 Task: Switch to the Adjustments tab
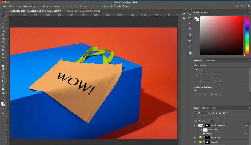(x=210, y=60)
